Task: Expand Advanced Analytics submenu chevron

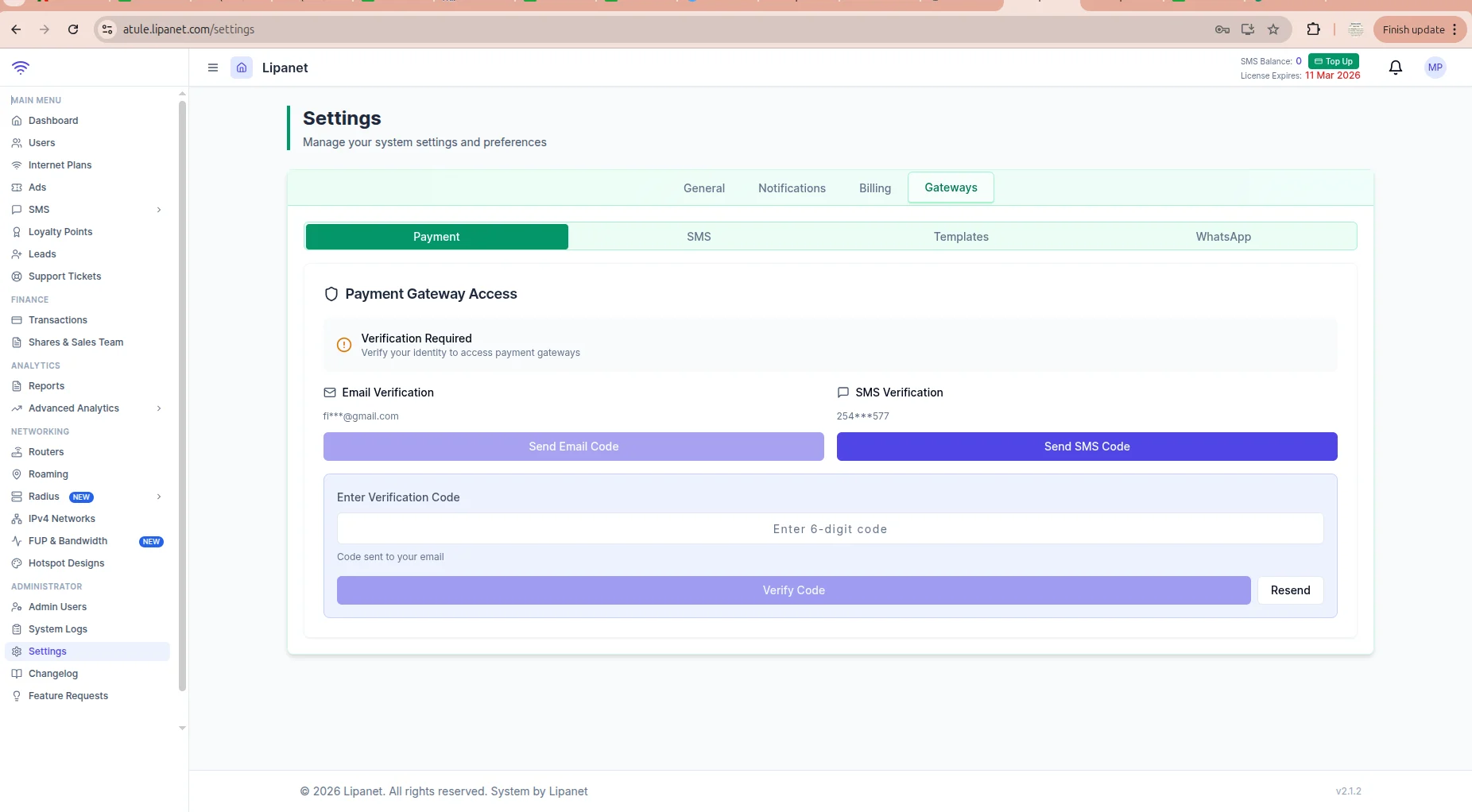Action: (x=159, y=408)
